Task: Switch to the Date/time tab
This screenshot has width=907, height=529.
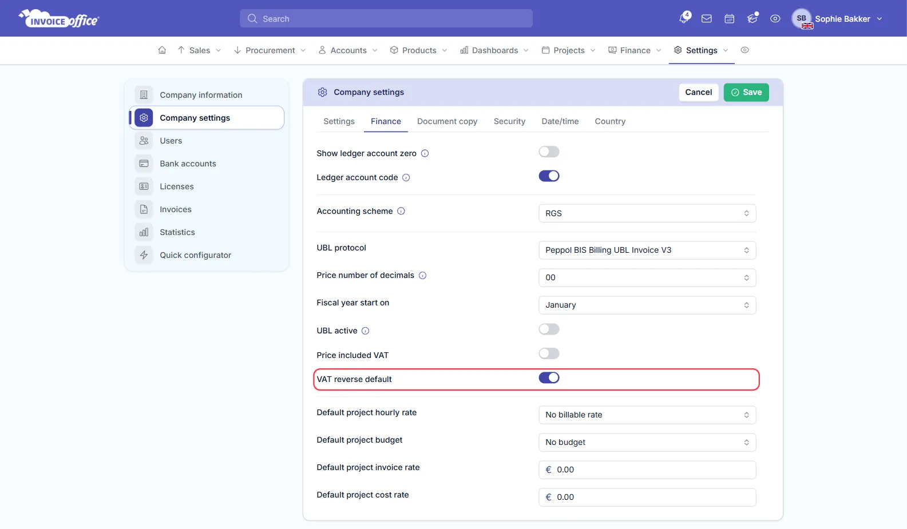Action: [x=560, y=121]
